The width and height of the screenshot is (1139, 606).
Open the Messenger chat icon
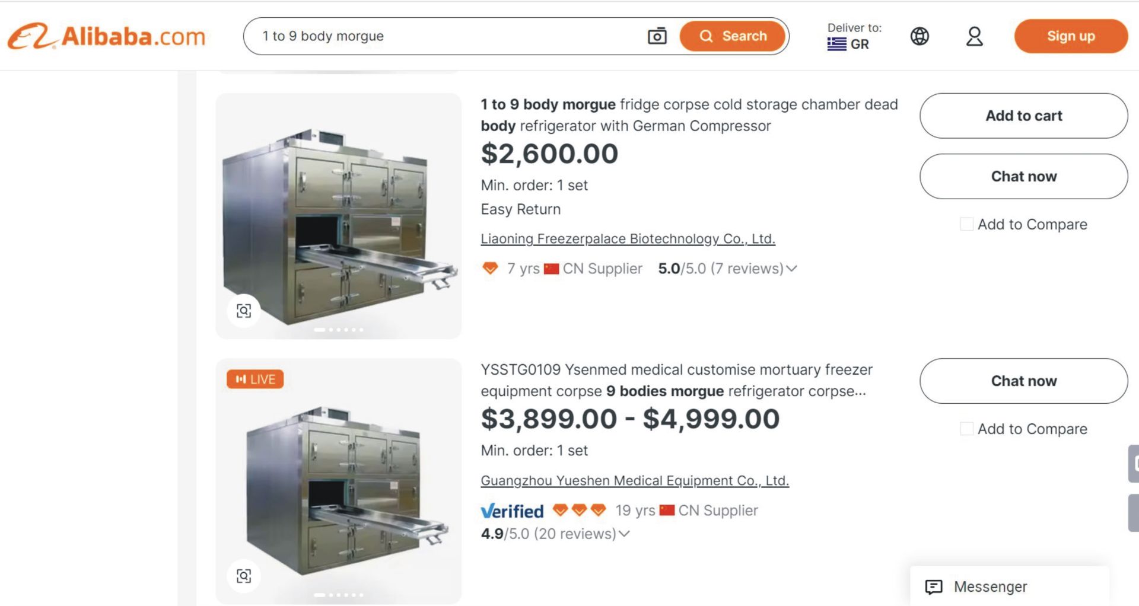(934, 587)
